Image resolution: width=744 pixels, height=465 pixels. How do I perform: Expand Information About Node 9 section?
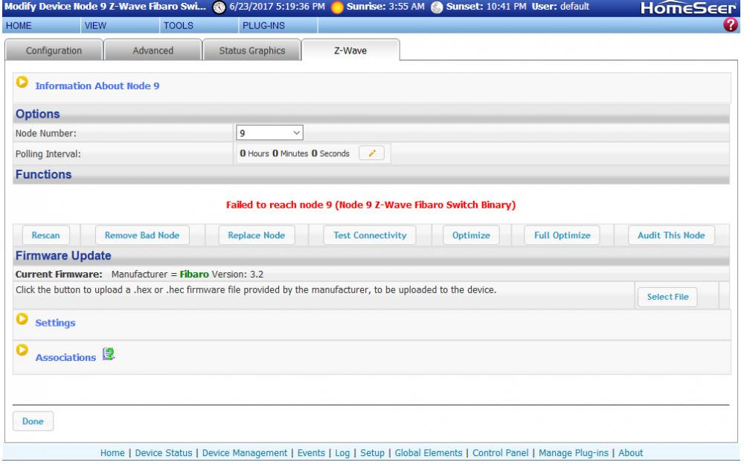[22, 83]
